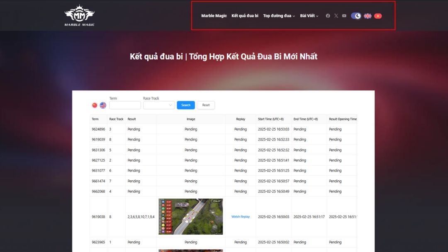Screen dimensions: 448x252
Task: Click the page heading Kết quả đua bi
Action: [x=224, y=56]
